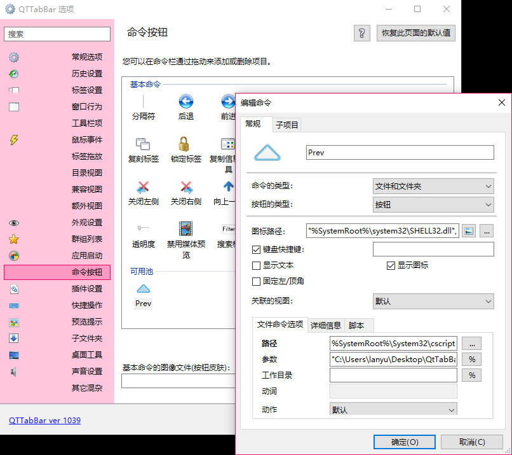
Task: Select the Close Right (关闭右侧) icon
Action: 186,187
